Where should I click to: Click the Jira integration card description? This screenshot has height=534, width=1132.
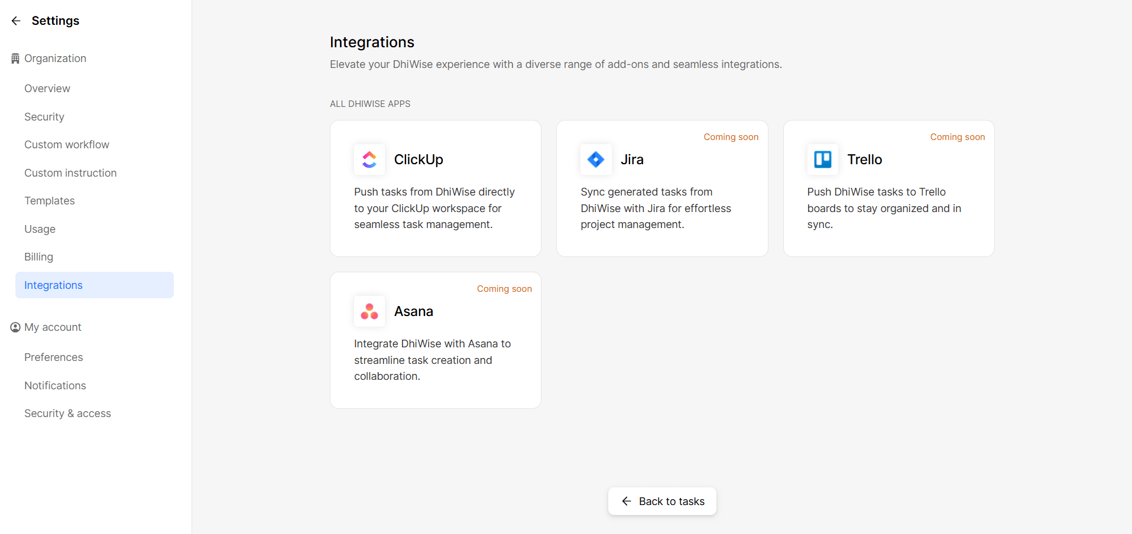(656, 209)
